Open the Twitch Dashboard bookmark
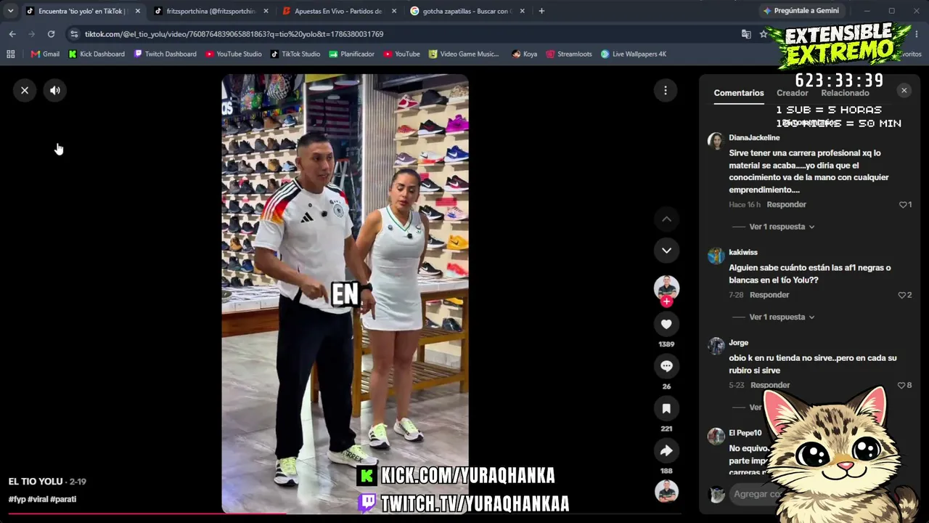Image resolution: width=929 pixels, height=523 pixels. (165, 54)
